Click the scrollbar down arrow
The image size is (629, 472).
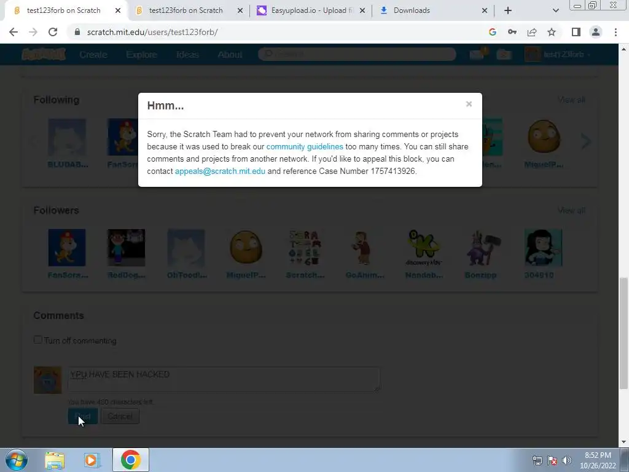point(623,442)
